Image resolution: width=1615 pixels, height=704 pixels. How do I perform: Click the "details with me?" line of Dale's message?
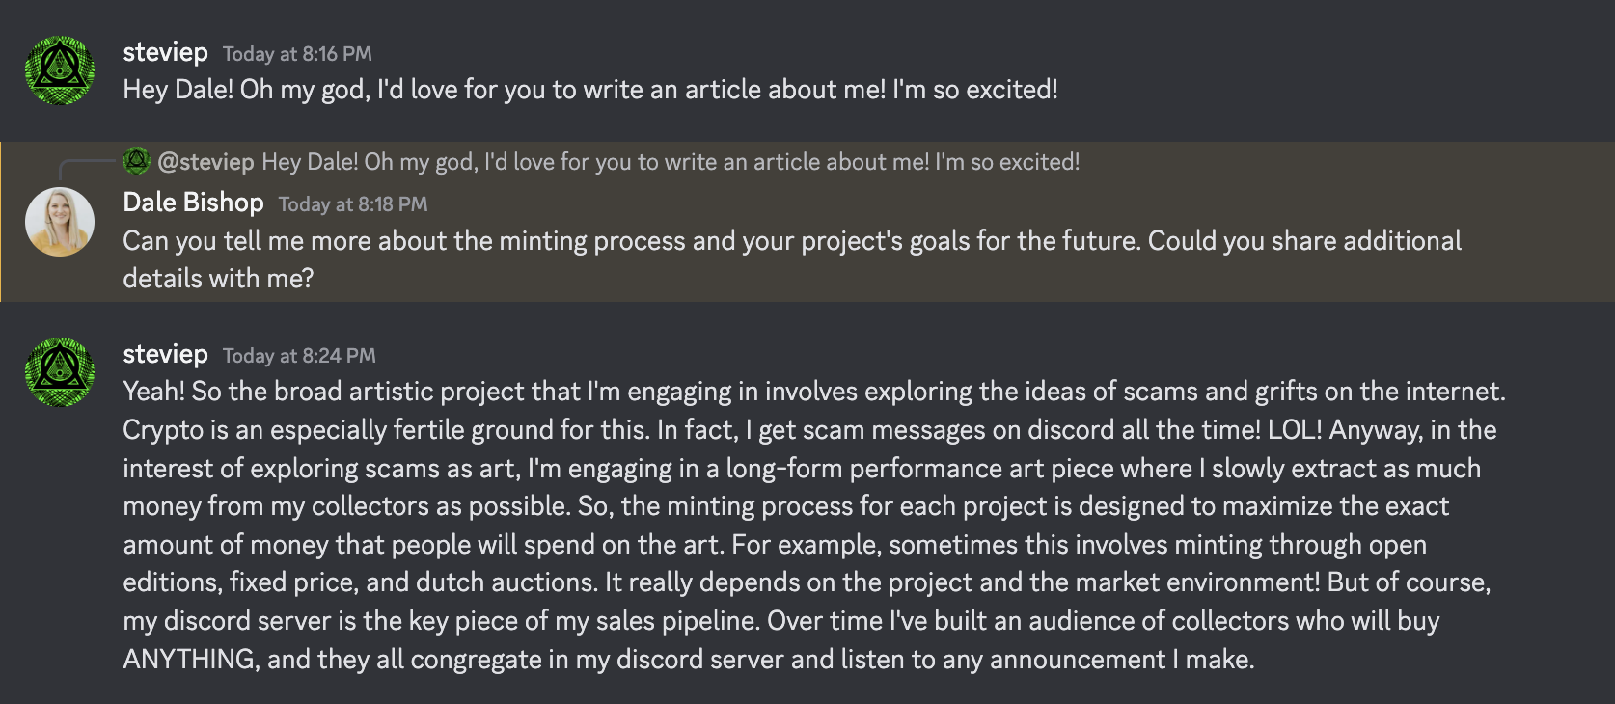(218, 279)
